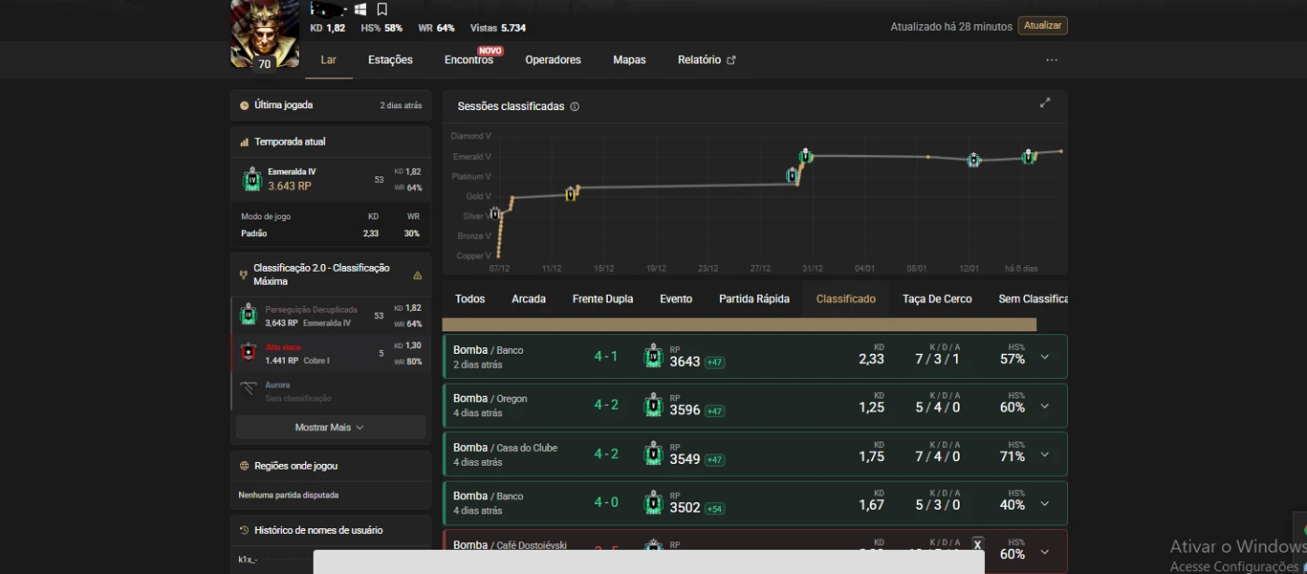Click the Gold rank marker on the chart

pyautogui.click(x=571, y=193)
